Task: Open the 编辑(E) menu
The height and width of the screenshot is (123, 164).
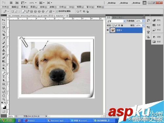Action: pyautogui.click(x=15, y=7)
